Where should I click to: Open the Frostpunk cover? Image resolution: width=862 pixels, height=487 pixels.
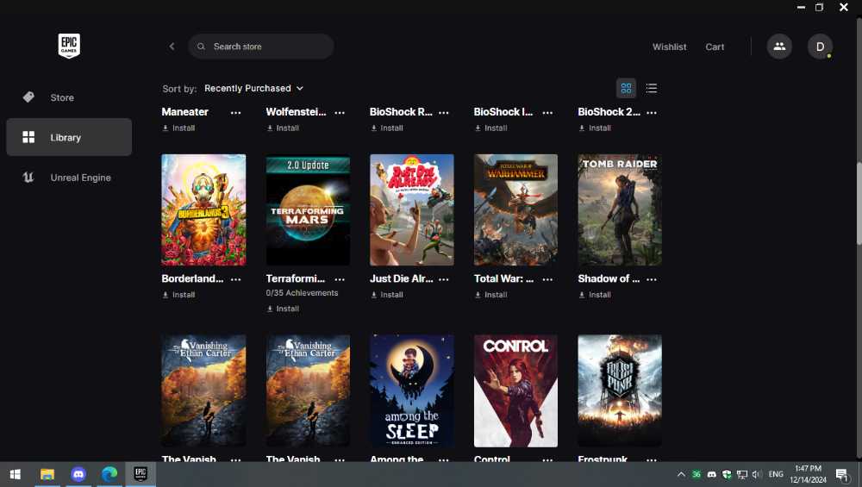point(620,390)
